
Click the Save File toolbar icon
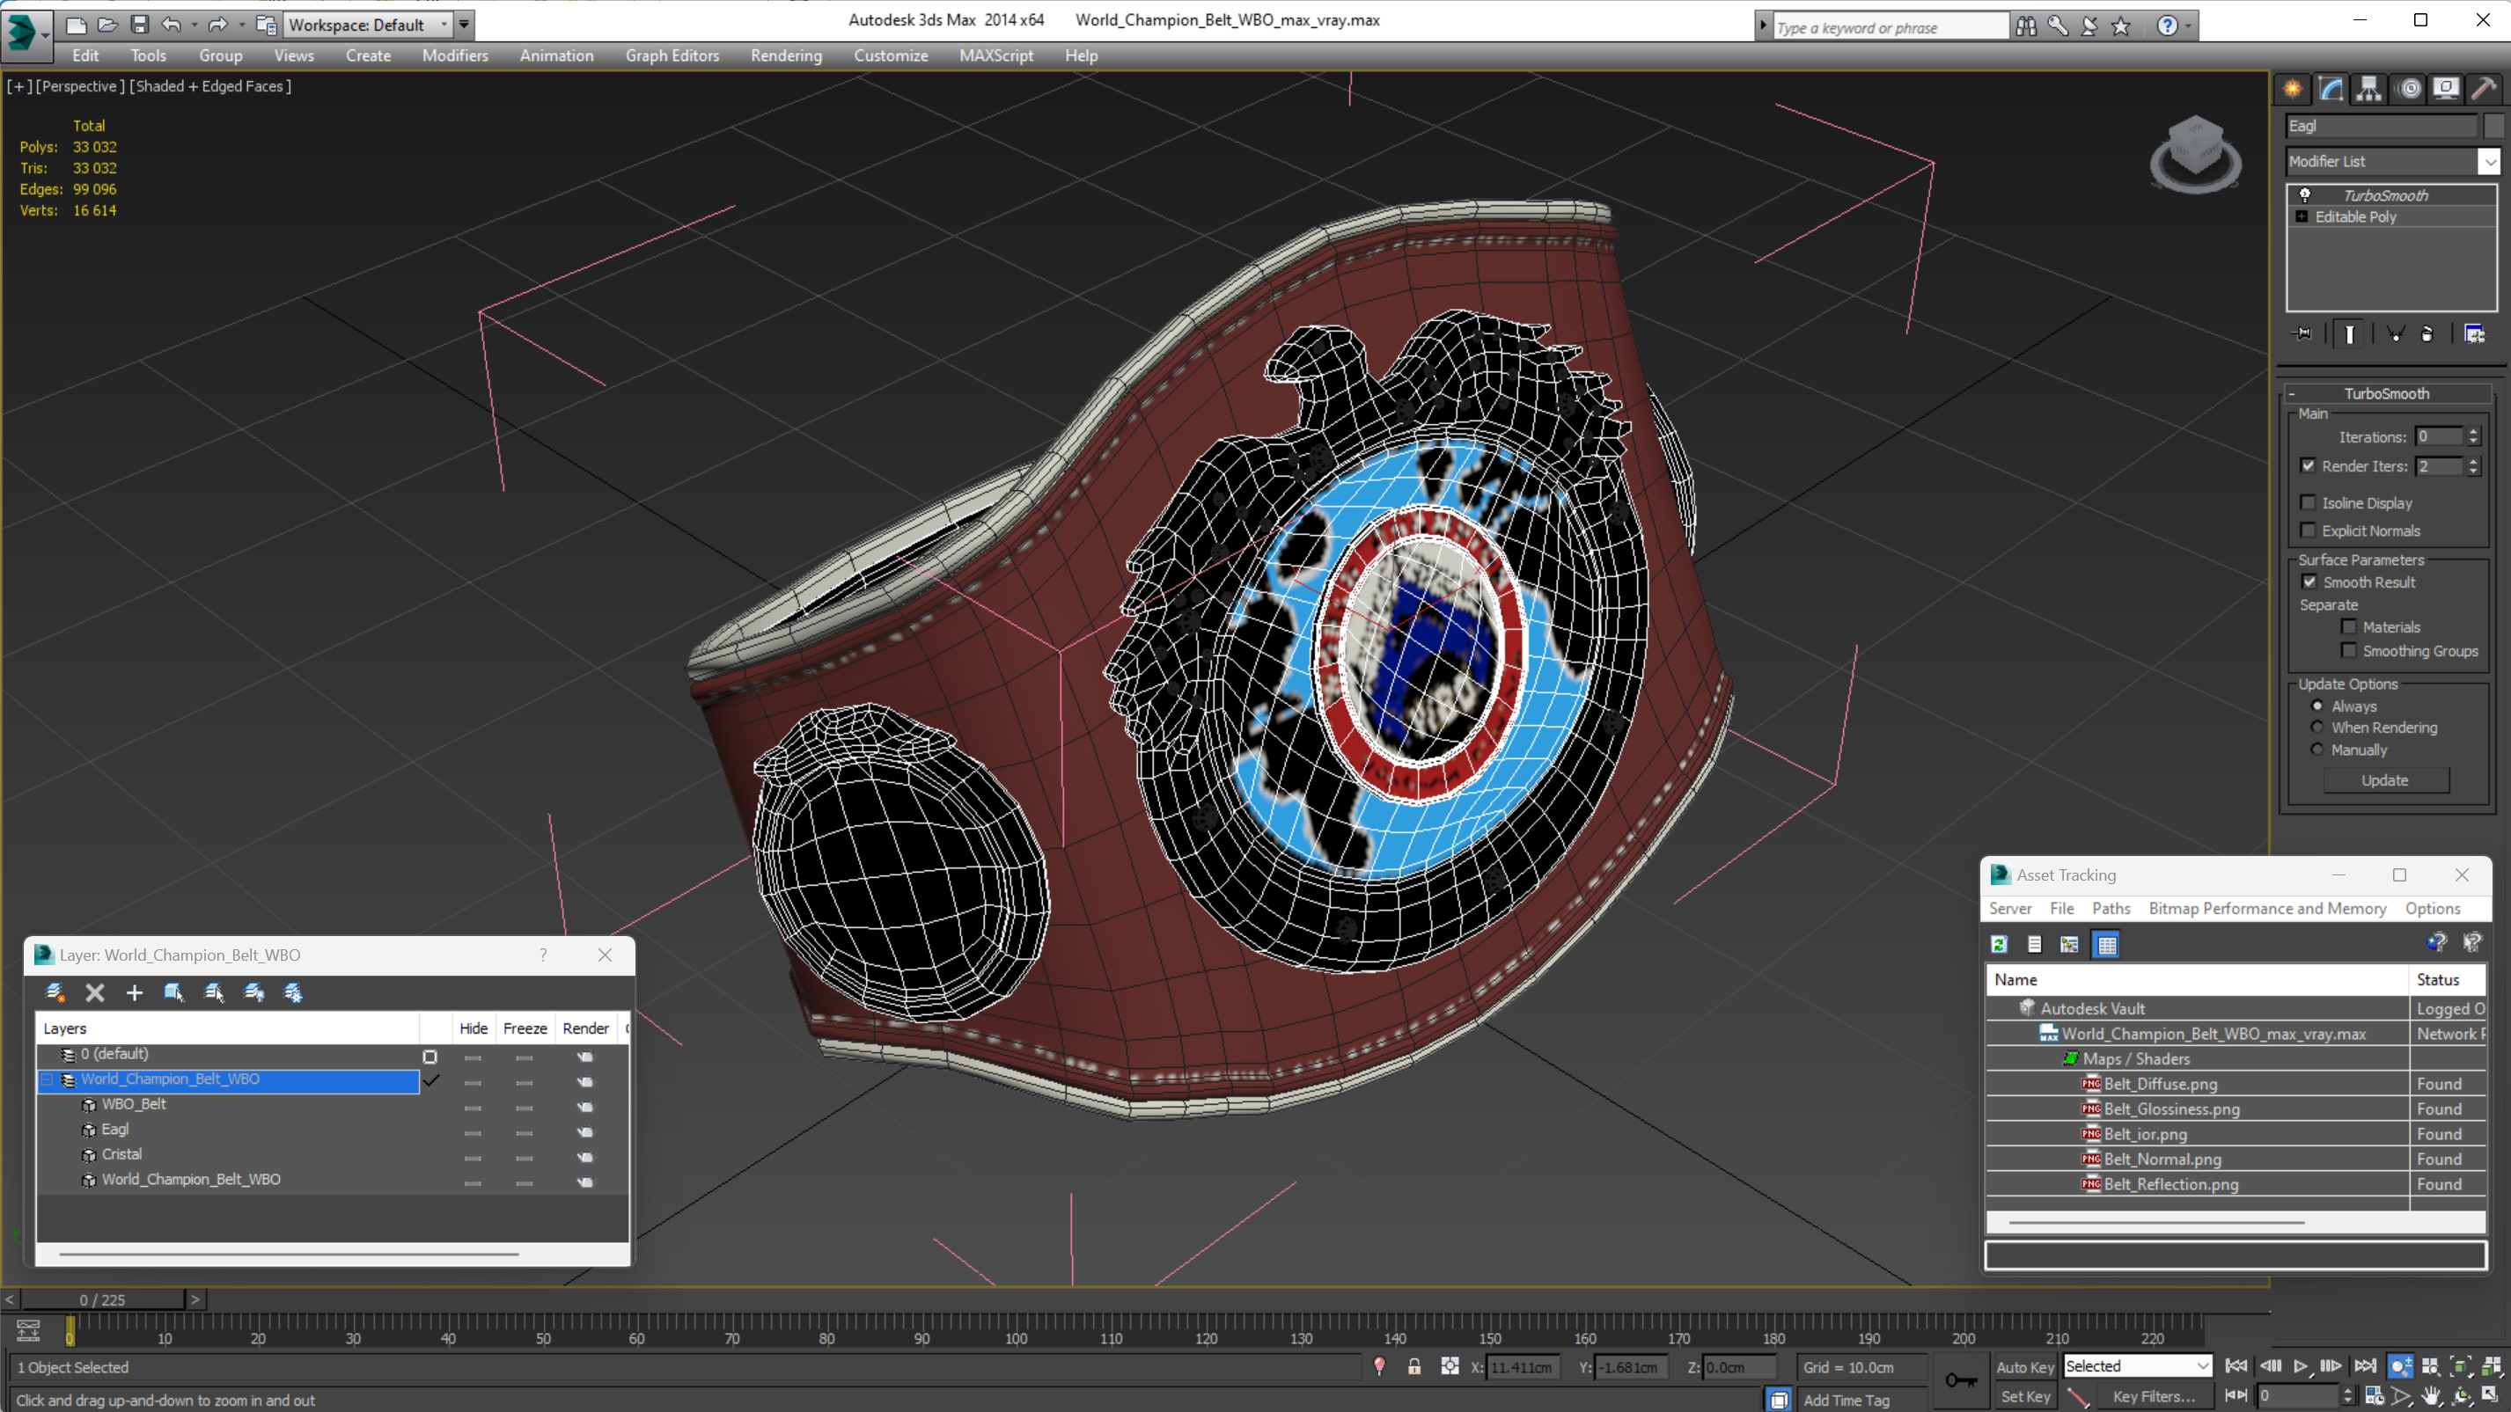pos(139,25)
